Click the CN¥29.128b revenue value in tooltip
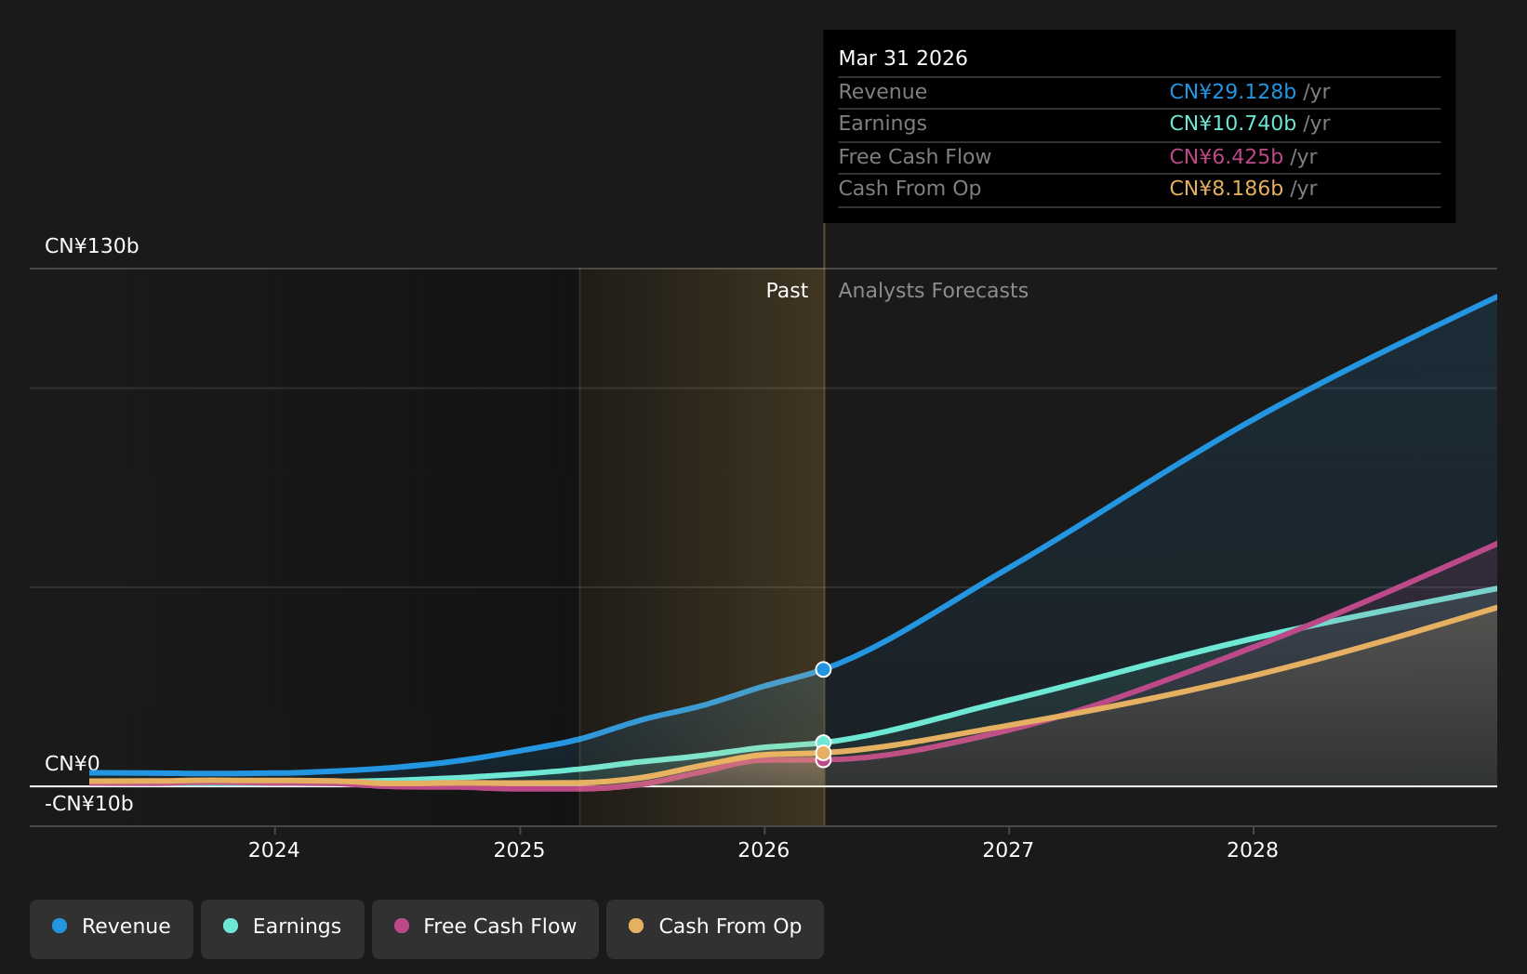This screenshot has width=1527, height=974. 1232,92
